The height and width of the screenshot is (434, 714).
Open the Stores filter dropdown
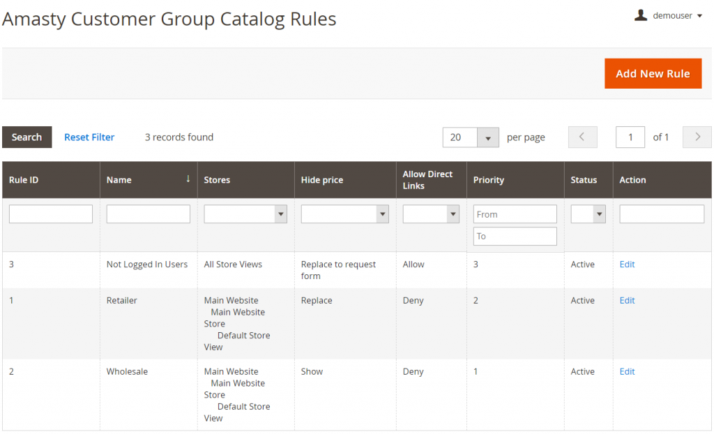282,214
